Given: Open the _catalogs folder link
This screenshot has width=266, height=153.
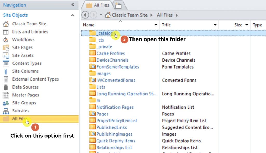Looking at the screenshot, I should (106, 33).
